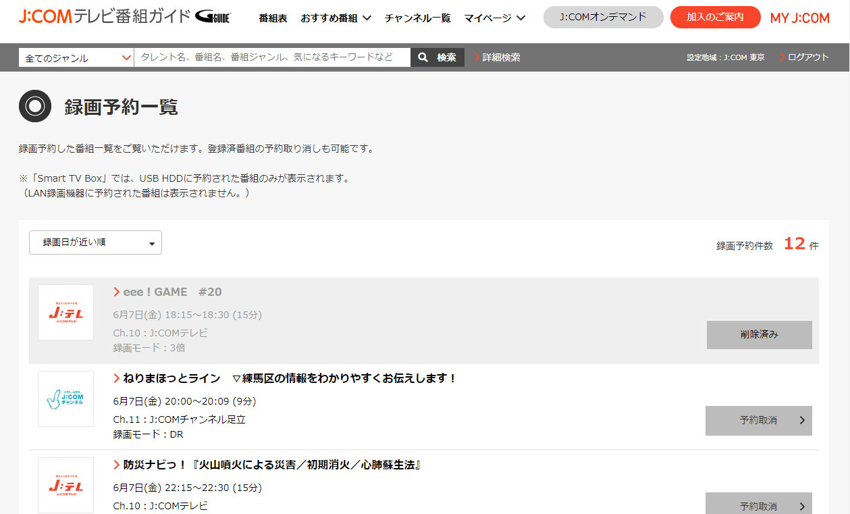
Task: Open the 詳細検索 link
Action: (x=497, y=57)
